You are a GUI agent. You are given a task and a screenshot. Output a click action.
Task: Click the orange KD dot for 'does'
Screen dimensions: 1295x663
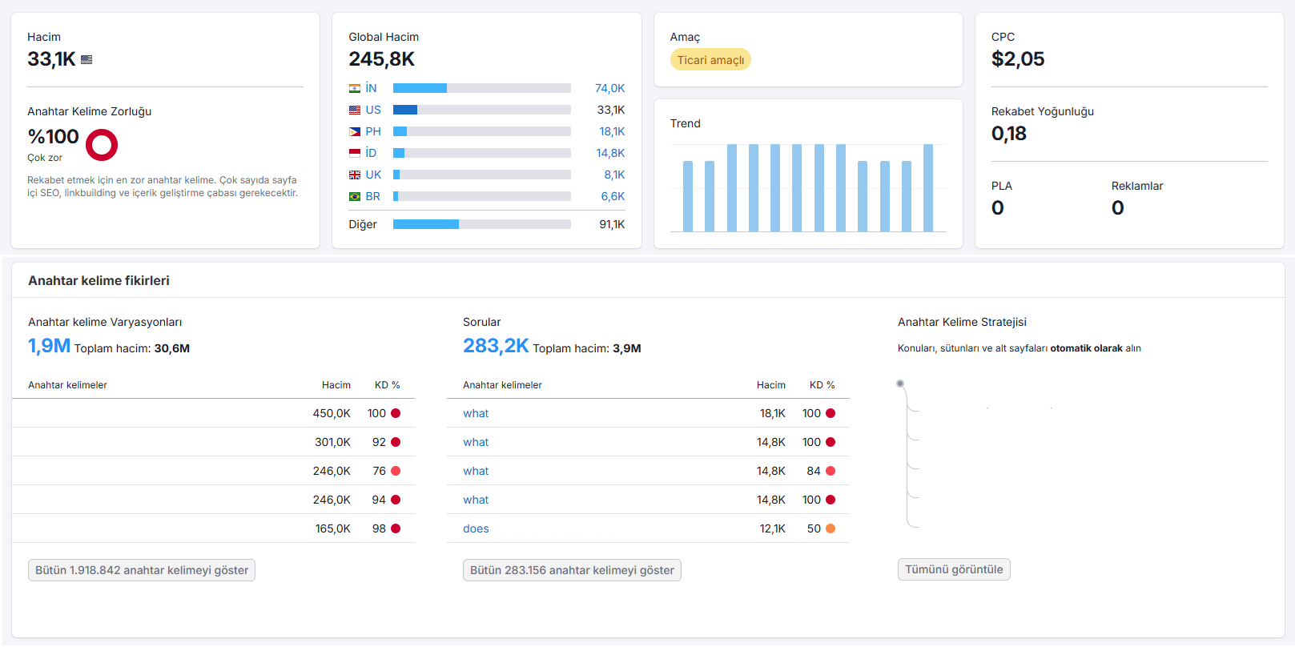click(x=830, y=528)
